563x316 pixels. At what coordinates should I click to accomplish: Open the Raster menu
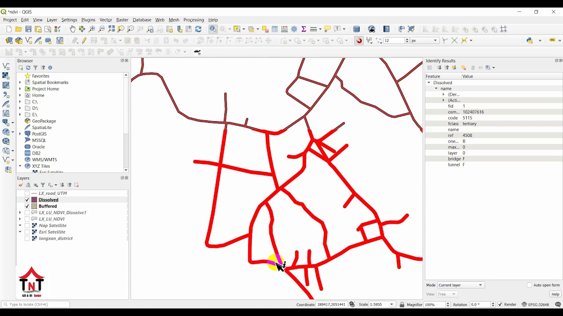(x=122, y=20)
